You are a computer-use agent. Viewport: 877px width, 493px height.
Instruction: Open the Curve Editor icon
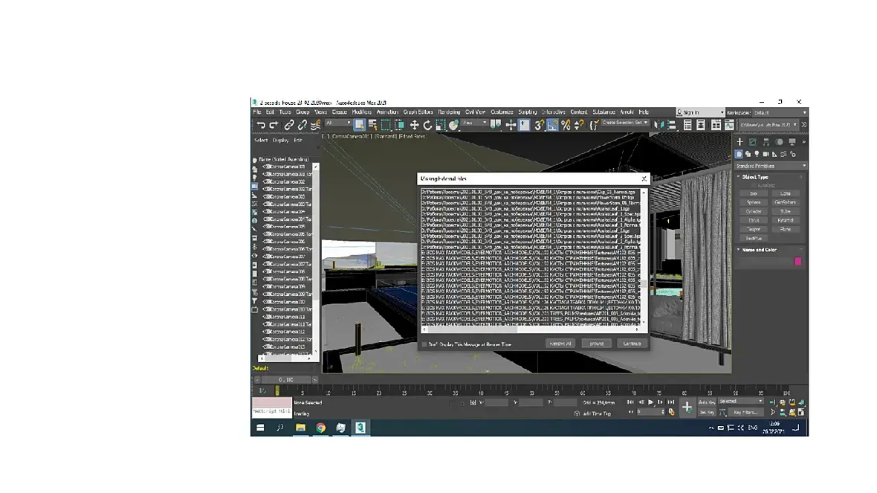729,126
